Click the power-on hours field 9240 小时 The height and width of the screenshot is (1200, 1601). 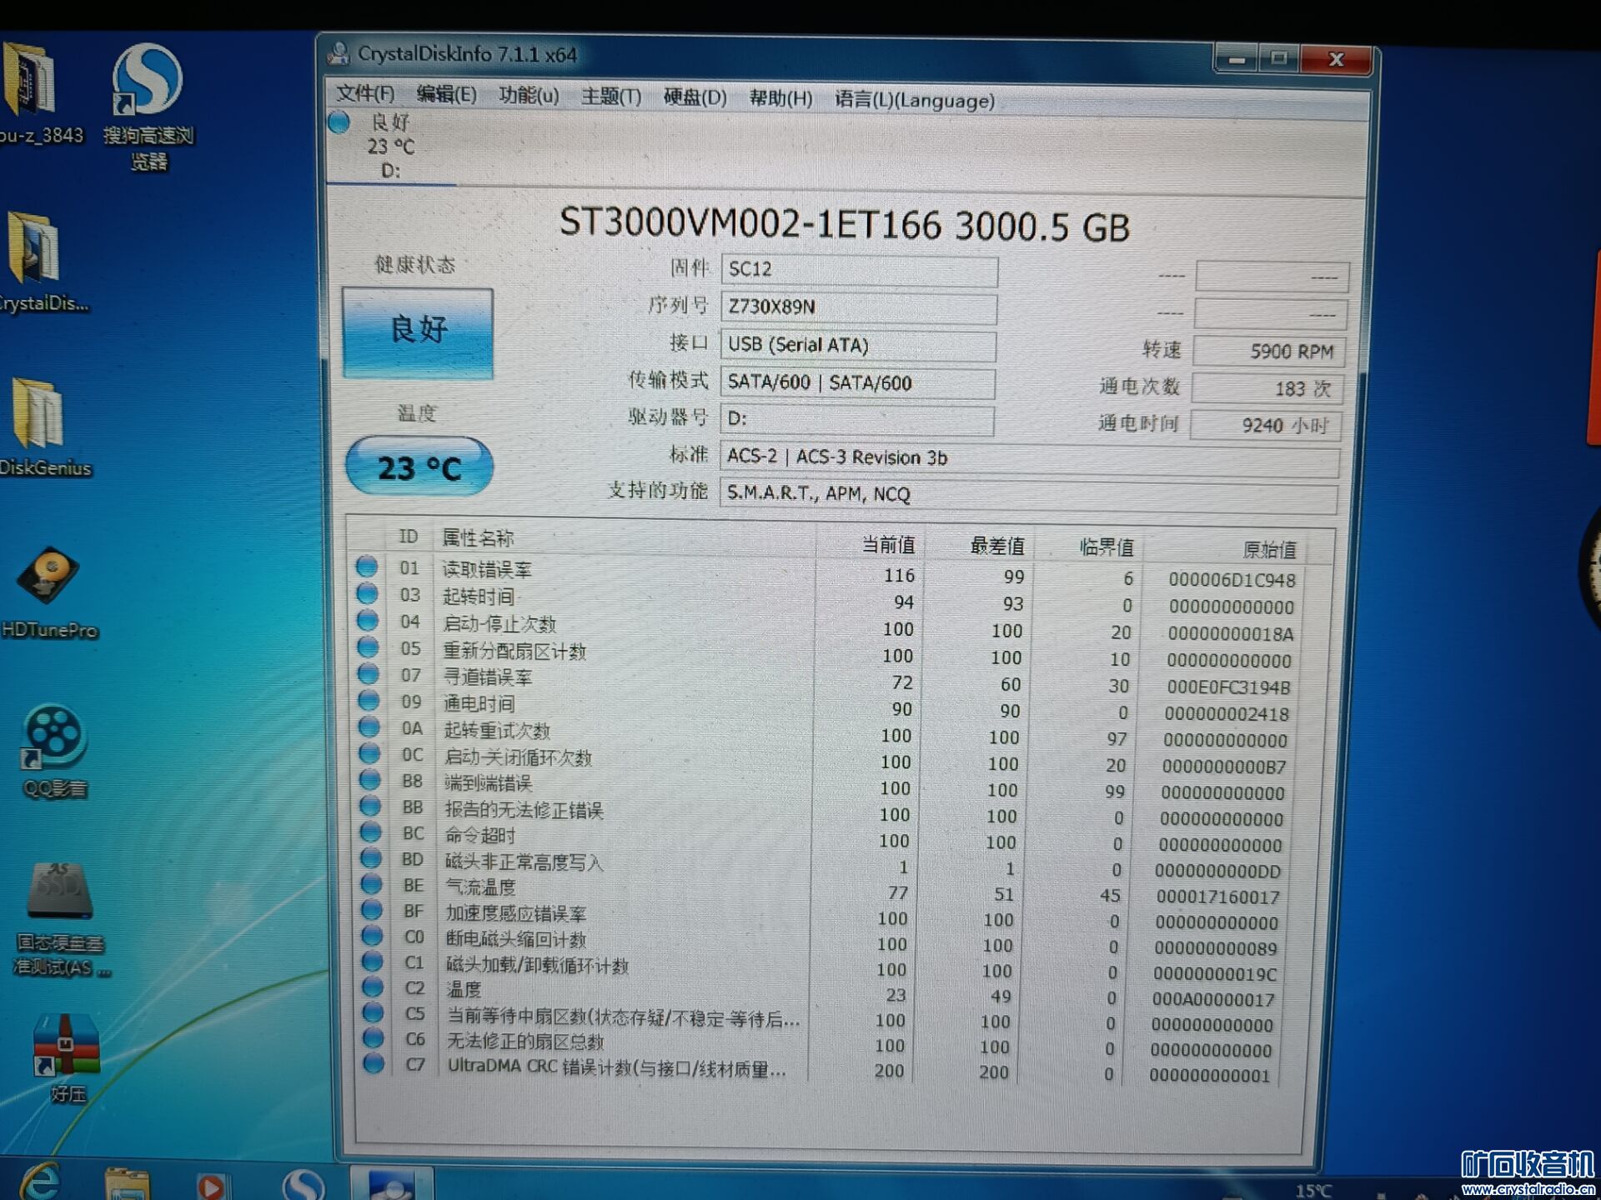click(x=1265, y=425)
